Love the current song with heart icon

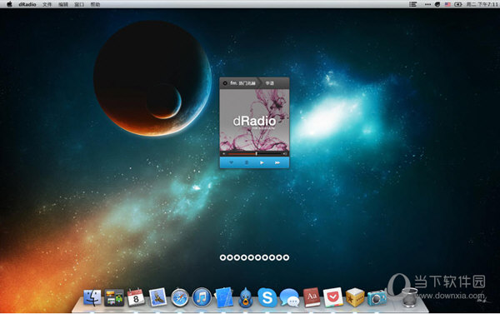(x=232, y=162)
